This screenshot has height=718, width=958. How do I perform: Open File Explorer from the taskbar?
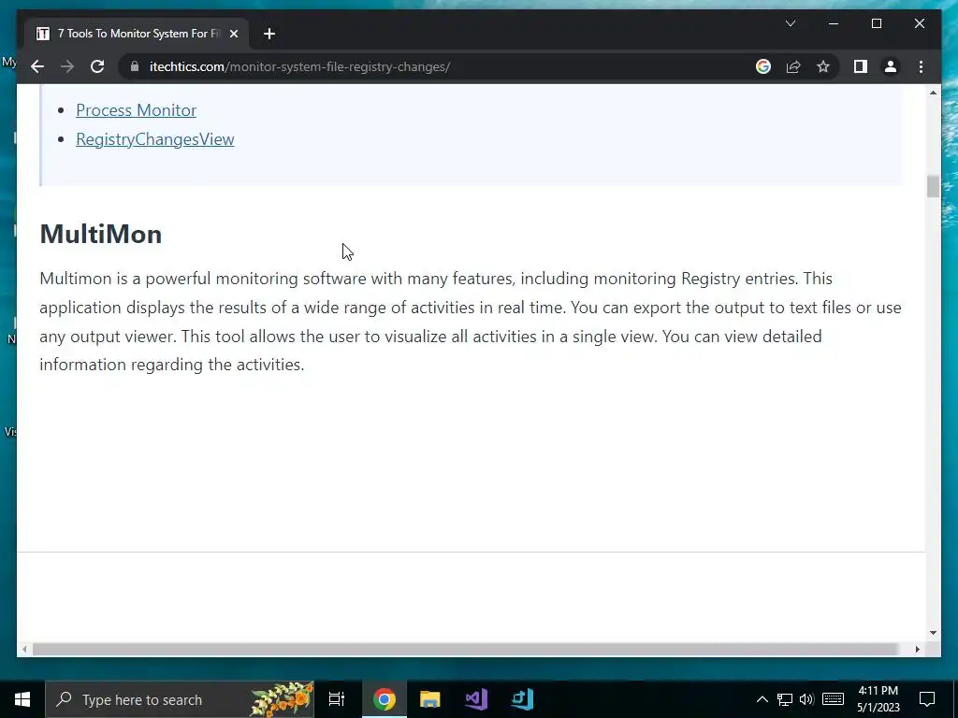click(x=430, y=699)
